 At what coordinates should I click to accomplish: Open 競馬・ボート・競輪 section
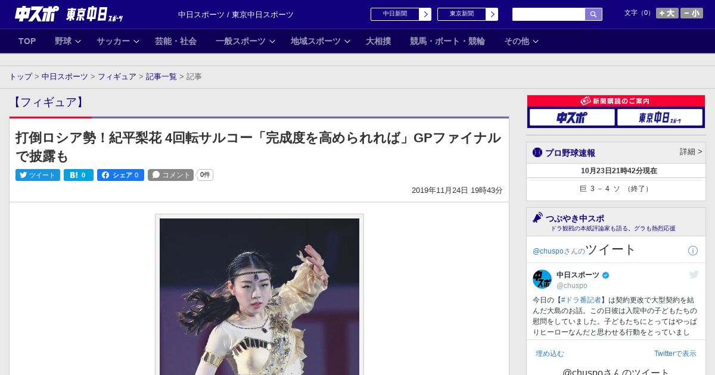click(447, 41)
